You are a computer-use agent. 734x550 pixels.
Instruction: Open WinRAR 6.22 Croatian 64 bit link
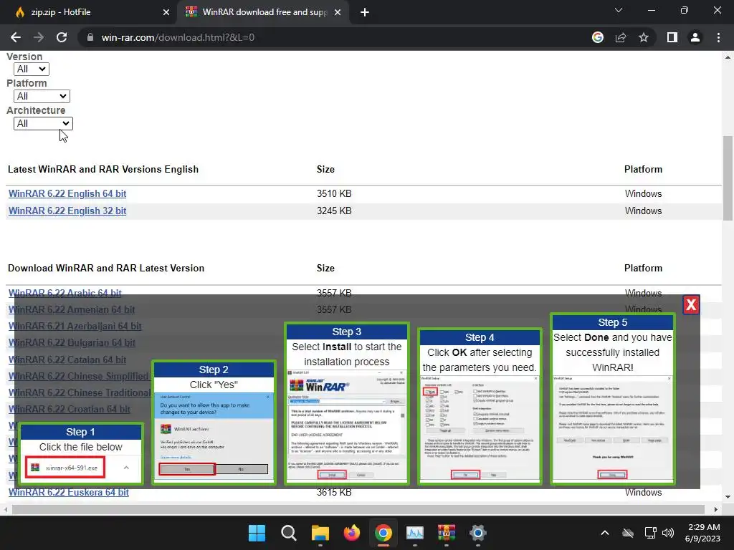(70, 409)
